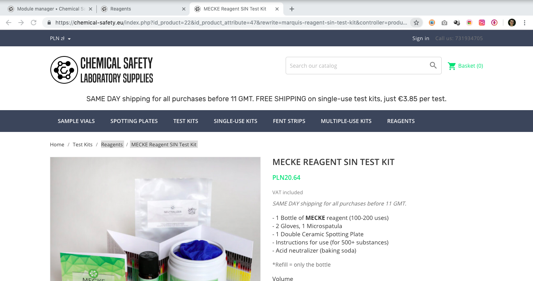This screenshot has width=533, height=281.
Task: Go to Test Kits breadcrumb
Action: click(x=83, y=144)
